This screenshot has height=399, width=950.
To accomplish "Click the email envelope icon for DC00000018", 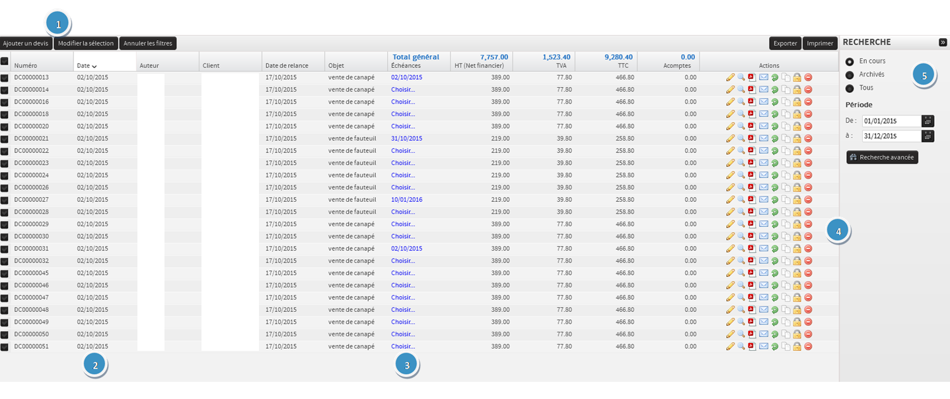I will click(764, 114).
